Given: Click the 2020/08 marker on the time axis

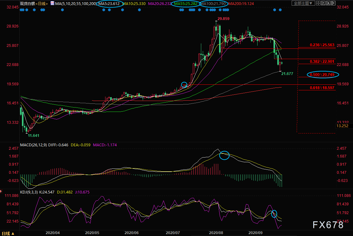Looking at the screenshot, I should [215, 233].
